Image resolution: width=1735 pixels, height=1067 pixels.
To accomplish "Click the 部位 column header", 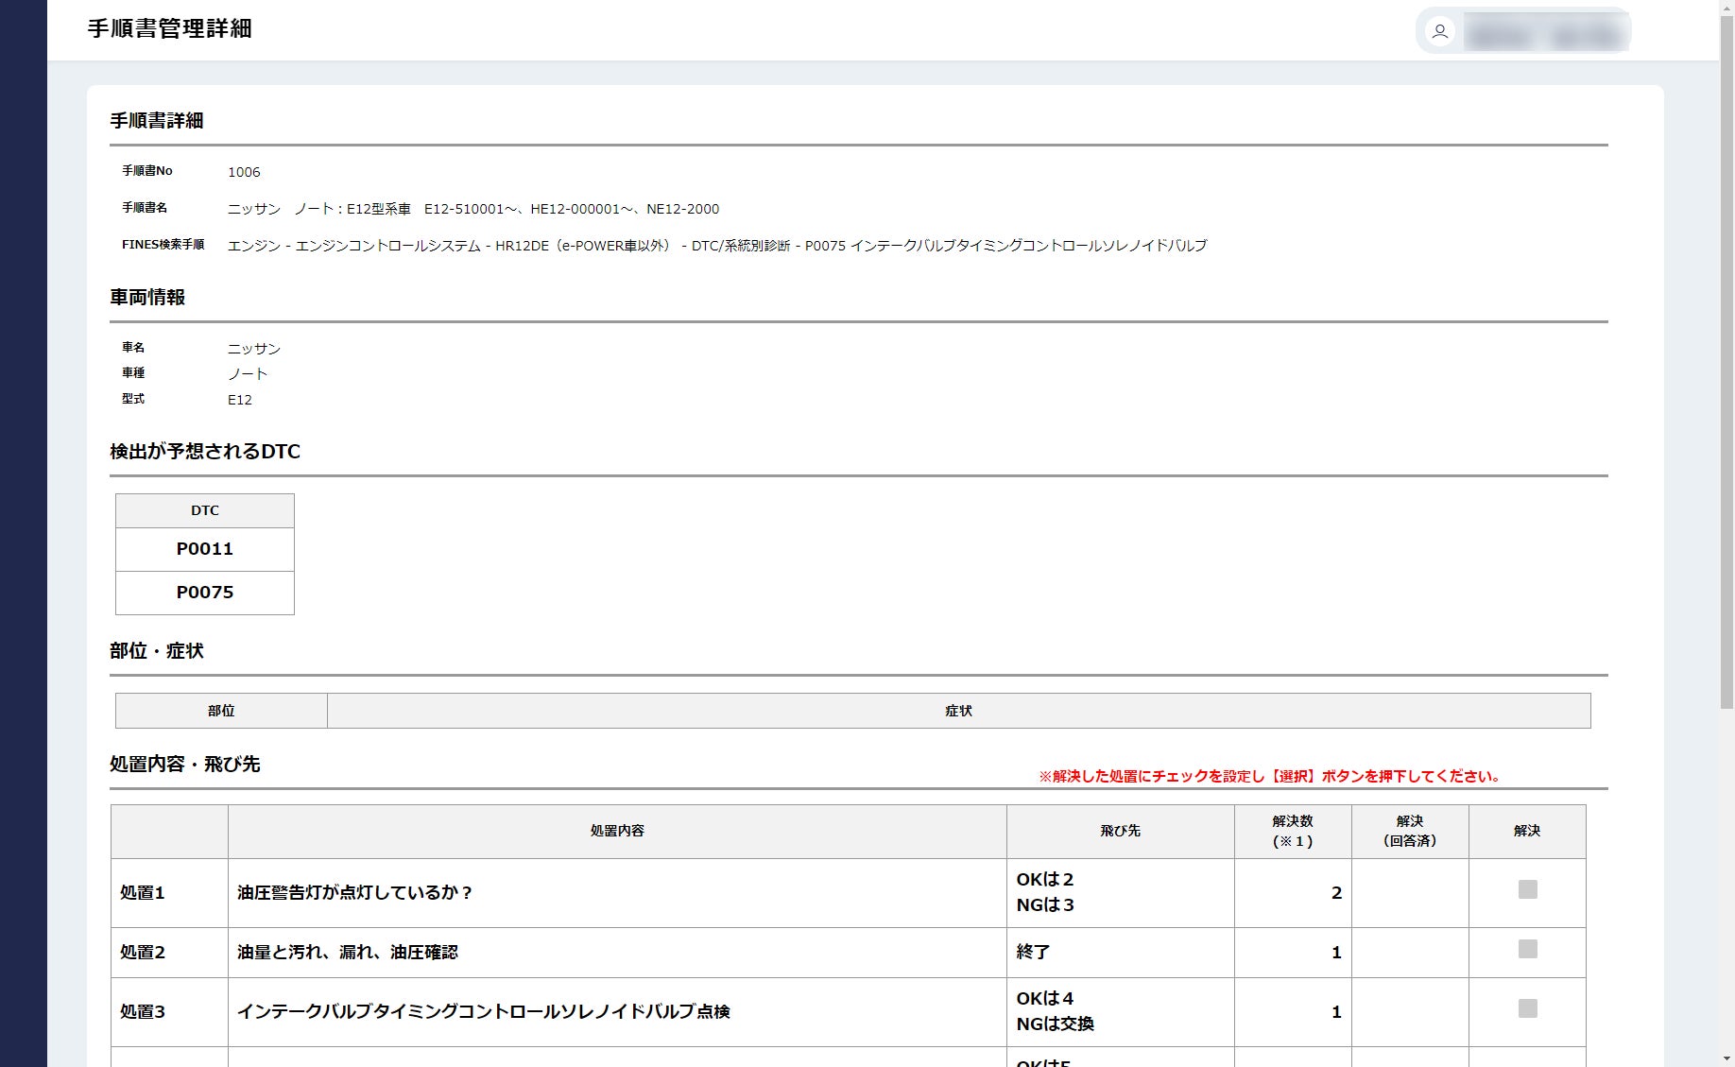I will click(x=221, y=711).
